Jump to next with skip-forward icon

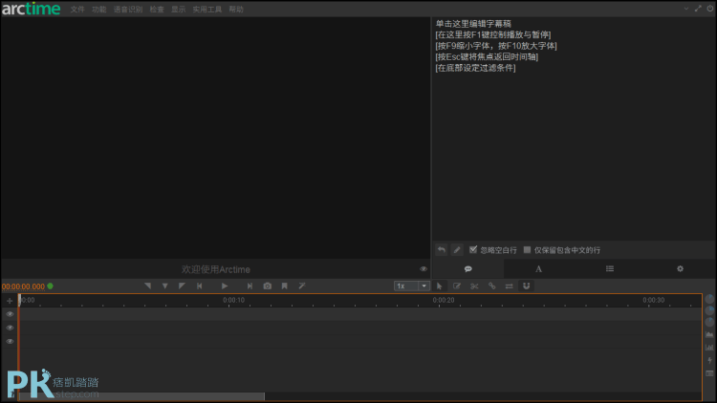[250, 286]
